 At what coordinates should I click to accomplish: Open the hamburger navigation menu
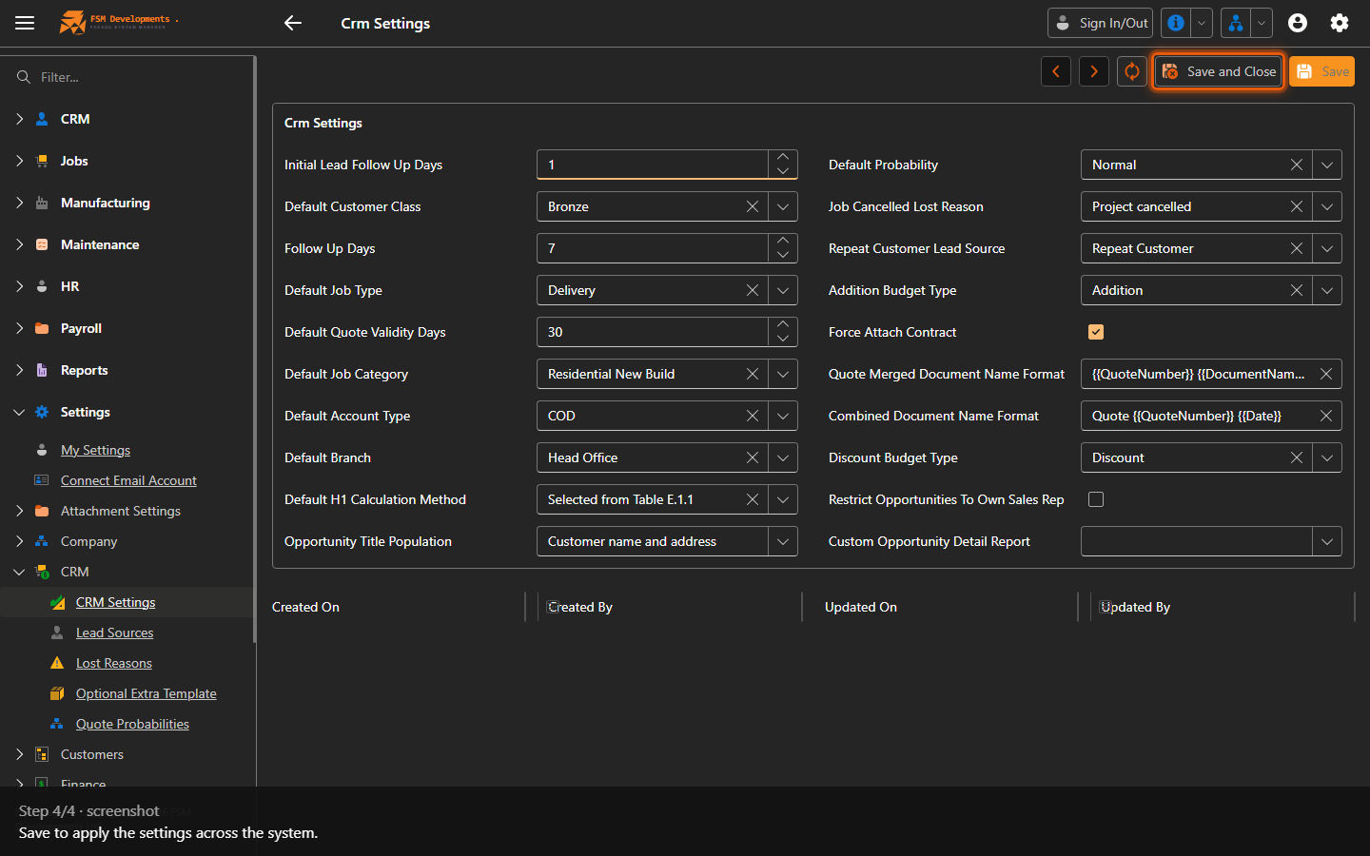(25, 23)
